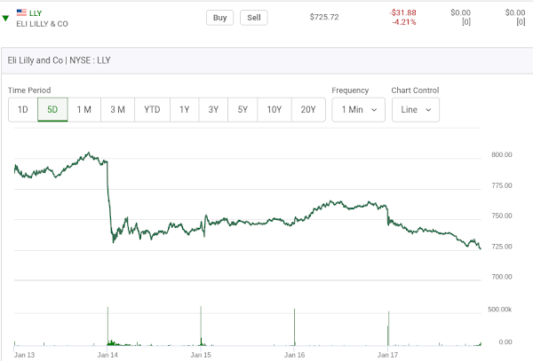Image resolution: width=533 pixels, height=361 pixels.
Task: Click the 500.00k volume axis label
Action: (x=499, y=310)
